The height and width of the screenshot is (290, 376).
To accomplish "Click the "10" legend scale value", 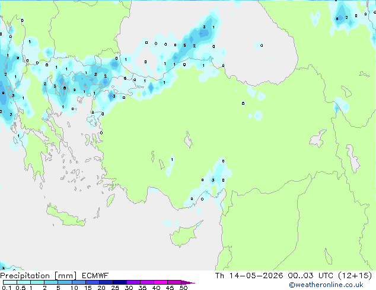I will [74, 288].
